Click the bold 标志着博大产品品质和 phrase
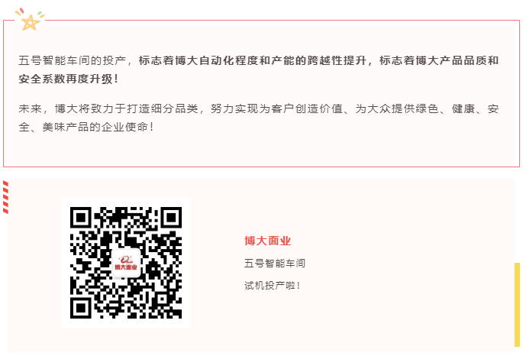The width and height of the screenshot is (523, 356). [439, 60]
